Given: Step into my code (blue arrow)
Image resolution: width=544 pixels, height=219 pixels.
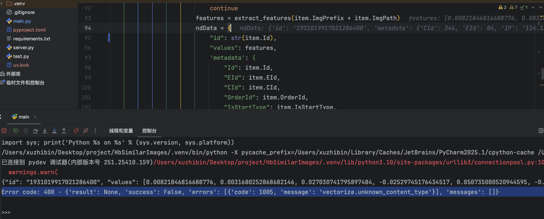Looking at the screenshot, I should (54, 131).
